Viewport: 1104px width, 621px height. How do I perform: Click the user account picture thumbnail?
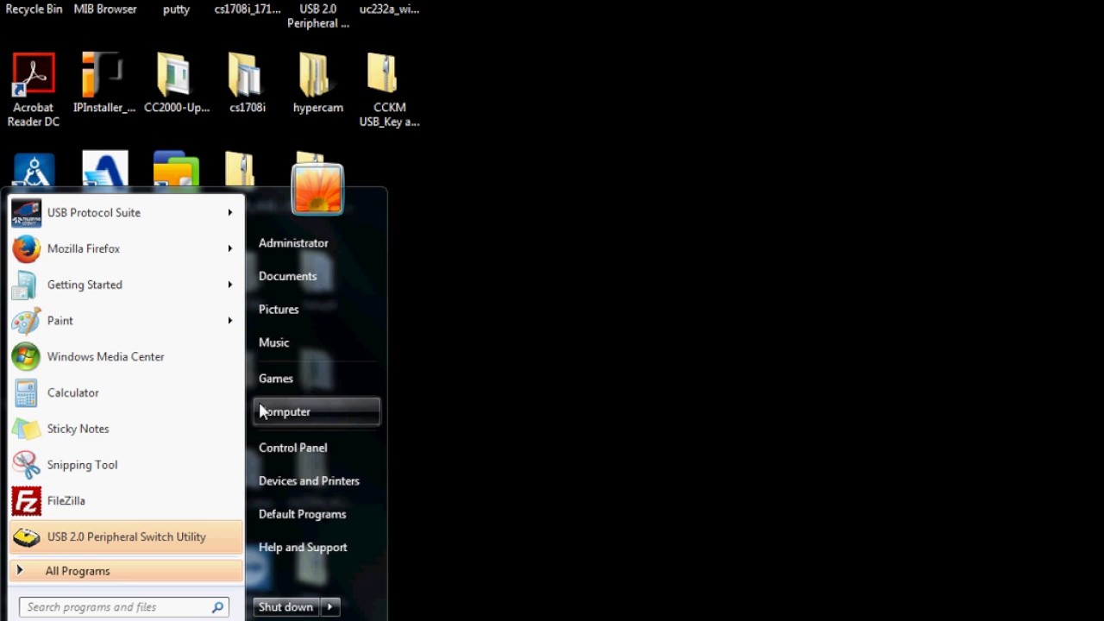[x=317, y=189]
